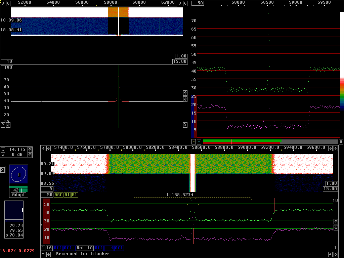Click the 15.00 box in the baseband waterfall
Screen dimensions: 344x258
coord(330,189)
